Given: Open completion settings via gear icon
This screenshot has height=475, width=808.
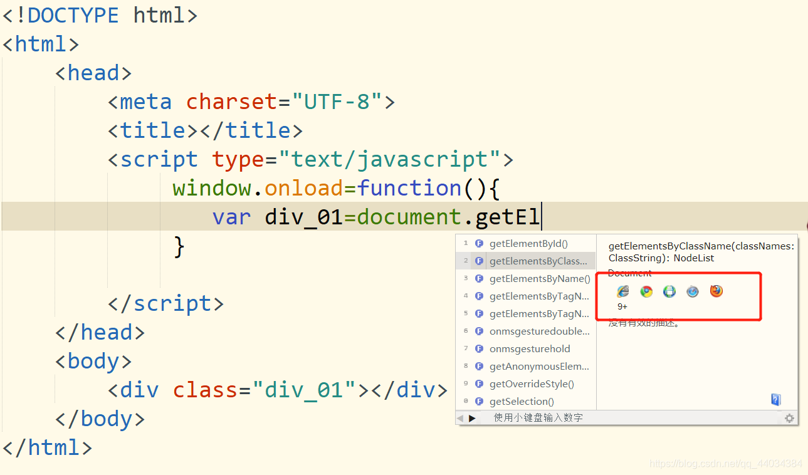Looking at the screenshot, I should click(x=789, y=418).
